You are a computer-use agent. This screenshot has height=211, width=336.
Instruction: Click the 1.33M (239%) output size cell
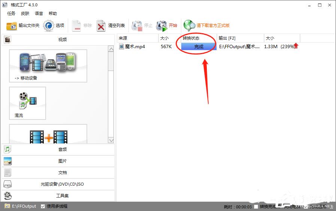click(279, 47)
